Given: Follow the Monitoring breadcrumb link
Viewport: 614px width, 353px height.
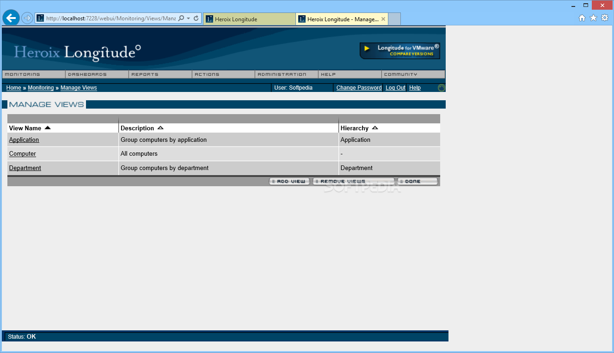Looking at the screenshot, I should click(41, 88).
